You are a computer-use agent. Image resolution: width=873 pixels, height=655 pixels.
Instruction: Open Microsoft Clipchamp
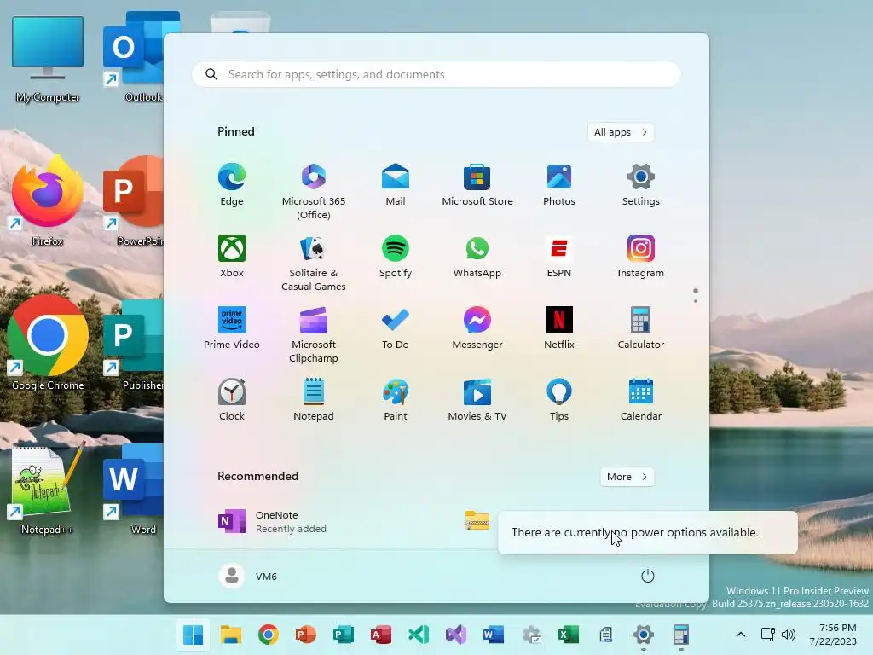[314, 335]
